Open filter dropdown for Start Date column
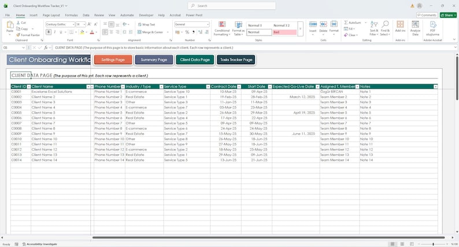 tap(270, 87)
